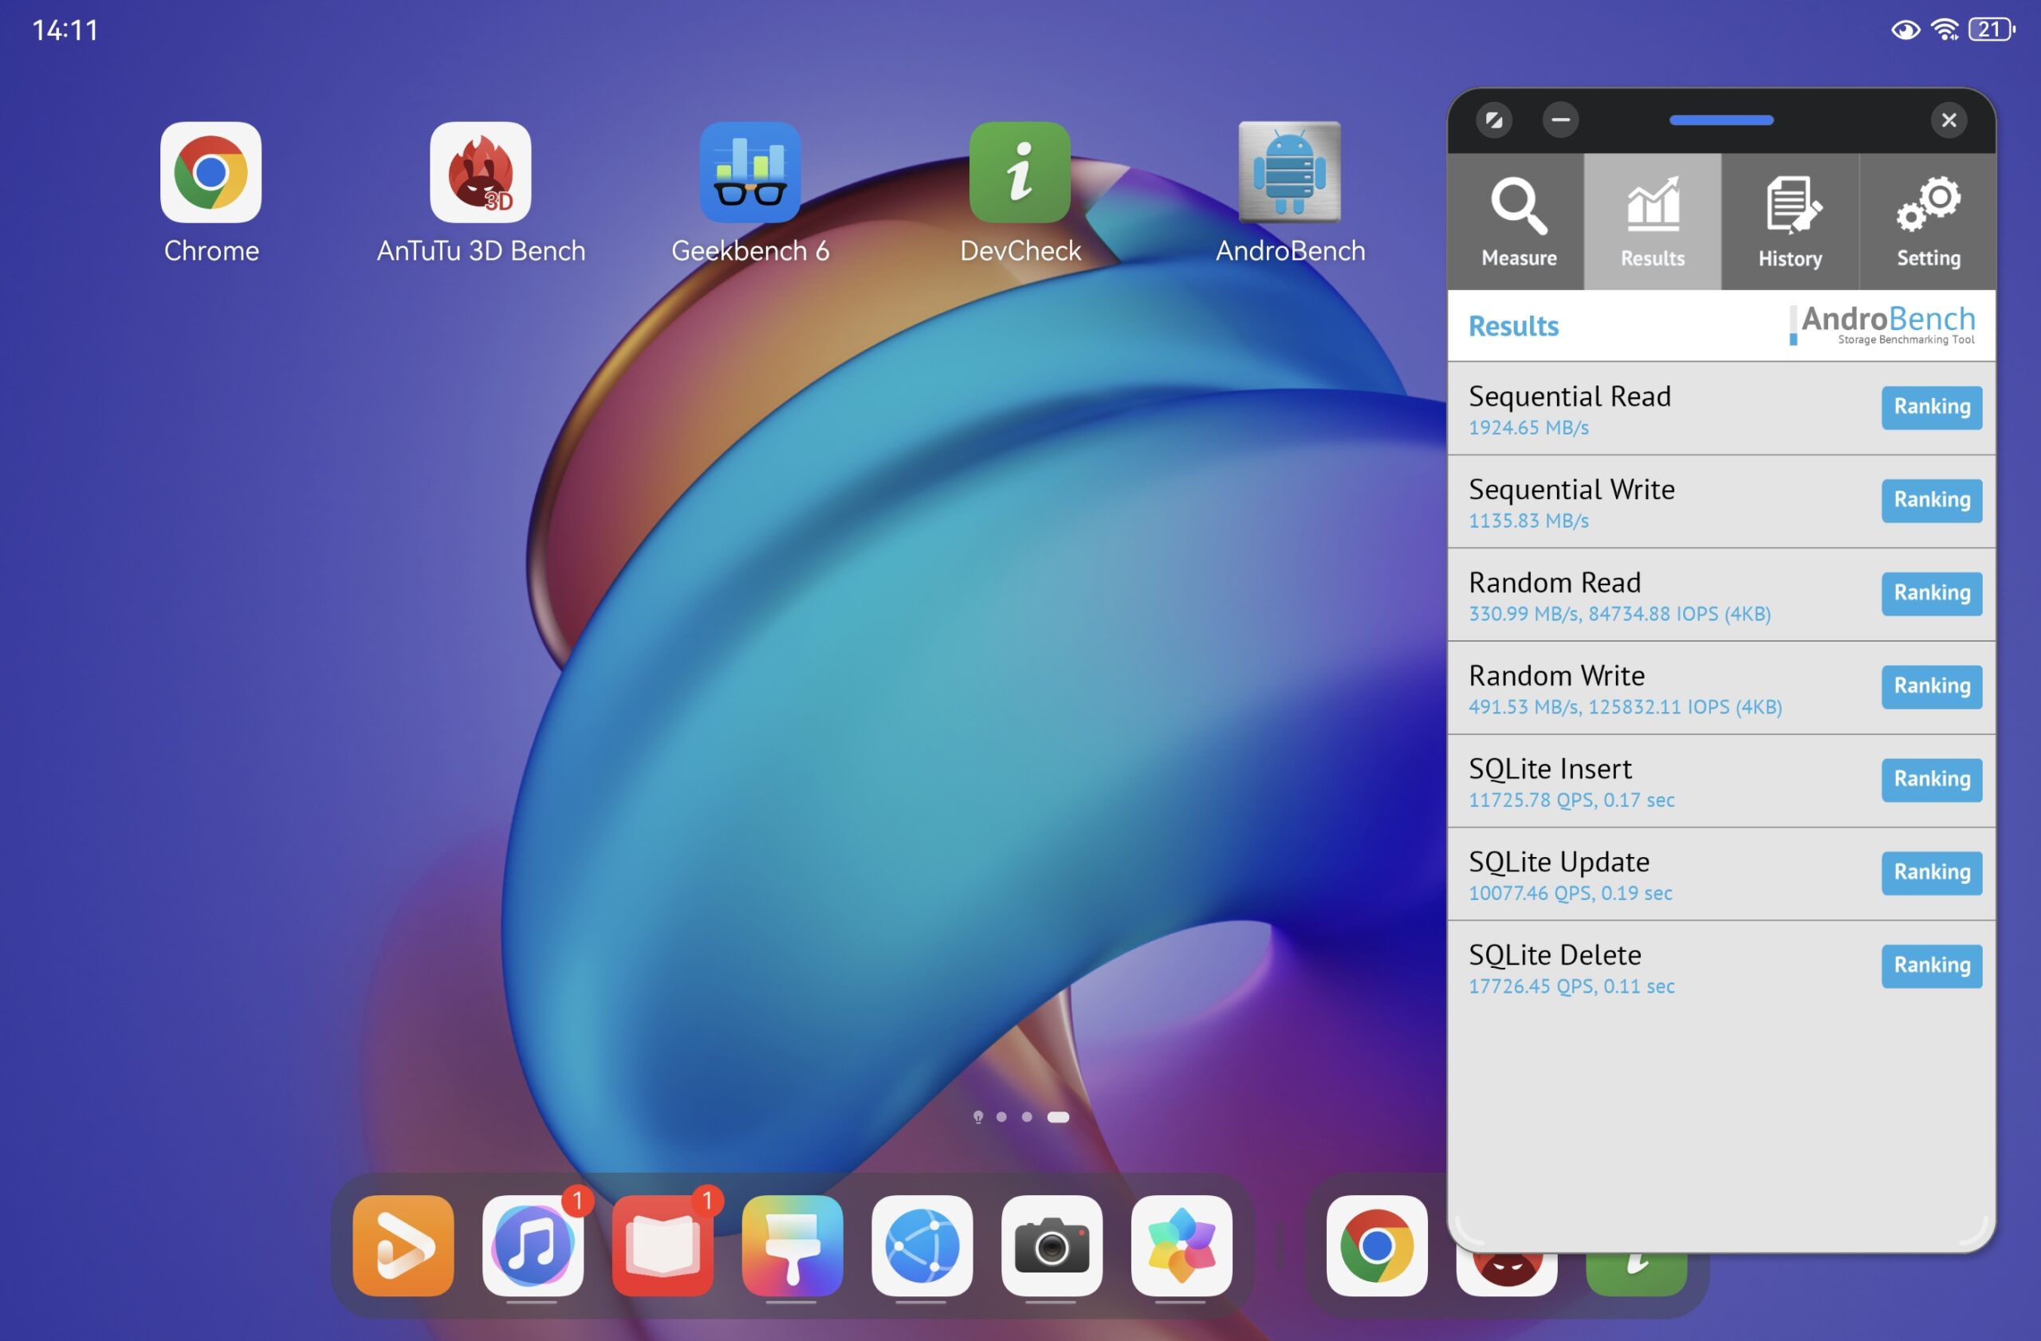Select the Sequential Read result 1924.65 MB/s
This screenshot has height=1341, width=2041.
[x=1528, y=427]
